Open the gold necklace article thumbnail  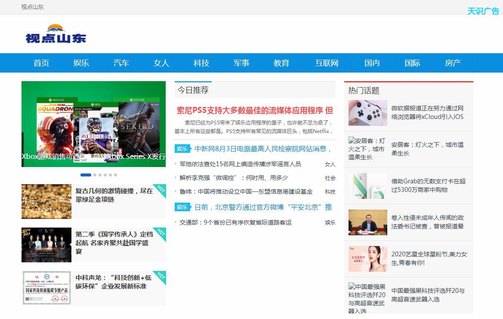tap(46, 201)
